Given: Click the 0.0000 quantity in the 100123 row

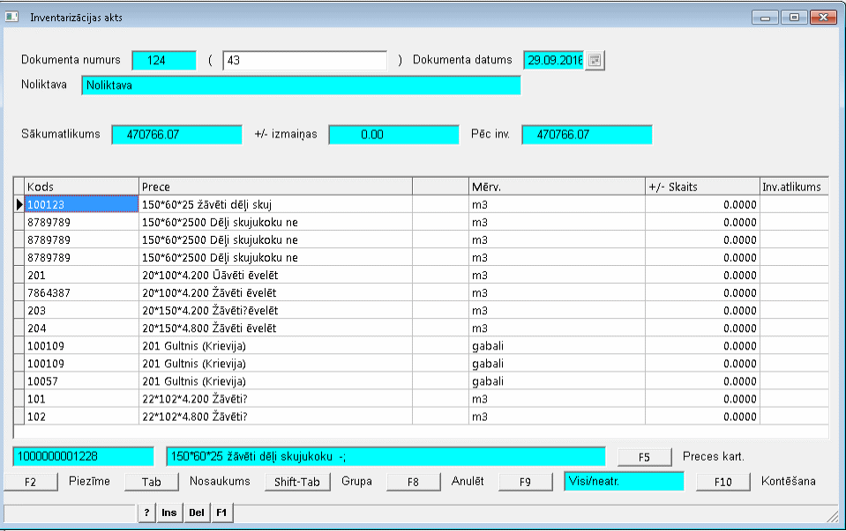Looking at the screenshot, I should pyautogui.click(x=702, y=204).
